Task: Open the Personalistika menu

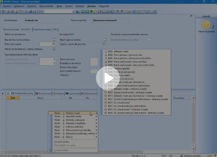Action: (46, 6)
